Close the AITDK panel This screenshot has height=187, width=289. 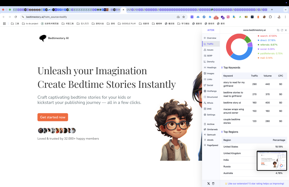(x=286, y=30)
